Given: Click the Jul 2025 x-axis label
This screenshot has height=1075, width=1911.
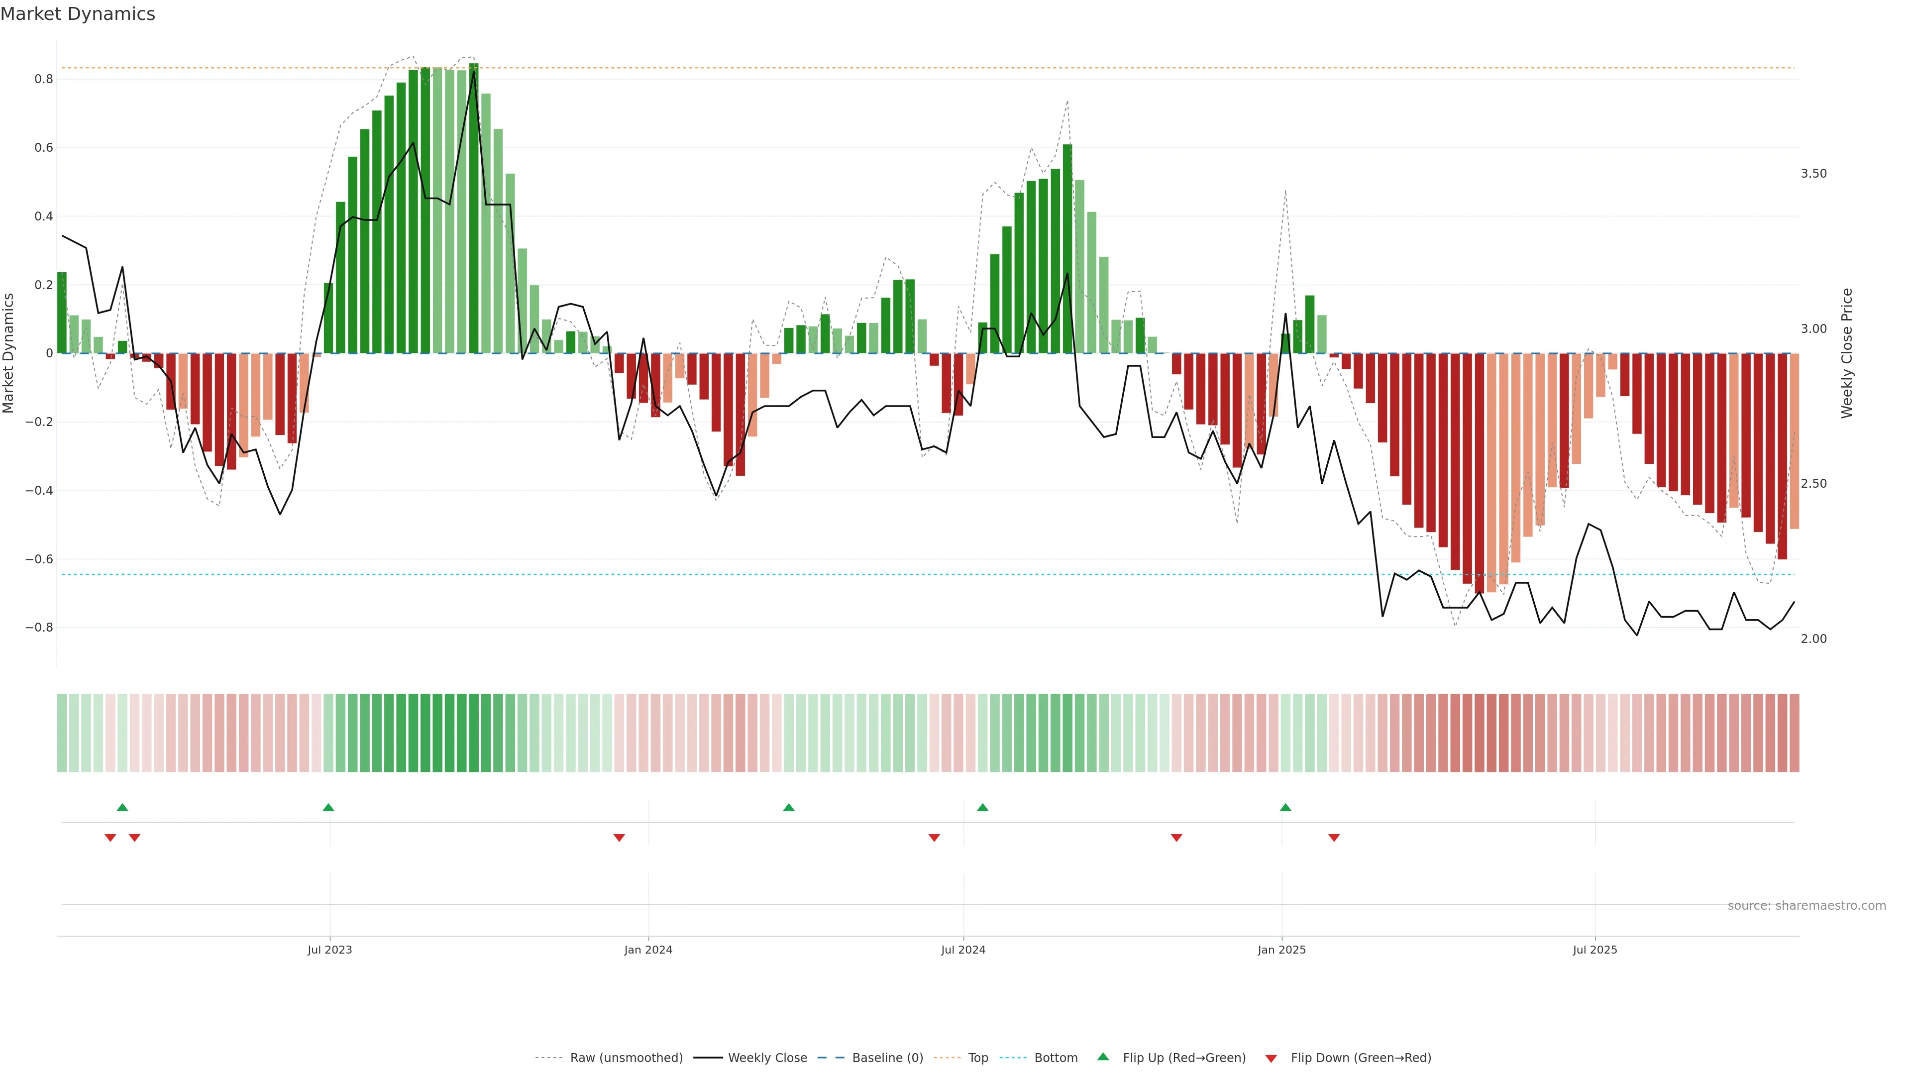Looking at the screenshot, I should (1595, 950).
